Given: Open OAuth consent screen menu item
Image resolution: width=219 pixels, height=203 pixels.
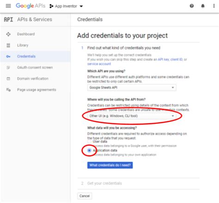Looking at the screenshot, I should click(x=35, y=67).
